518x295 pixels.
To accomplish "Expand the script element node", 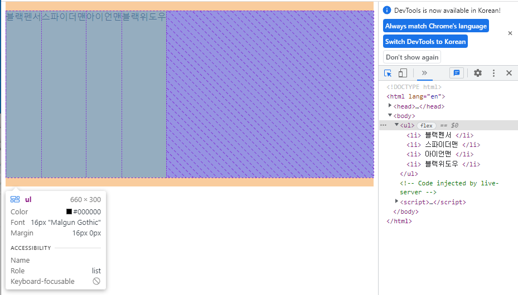I will pos(396,201).
